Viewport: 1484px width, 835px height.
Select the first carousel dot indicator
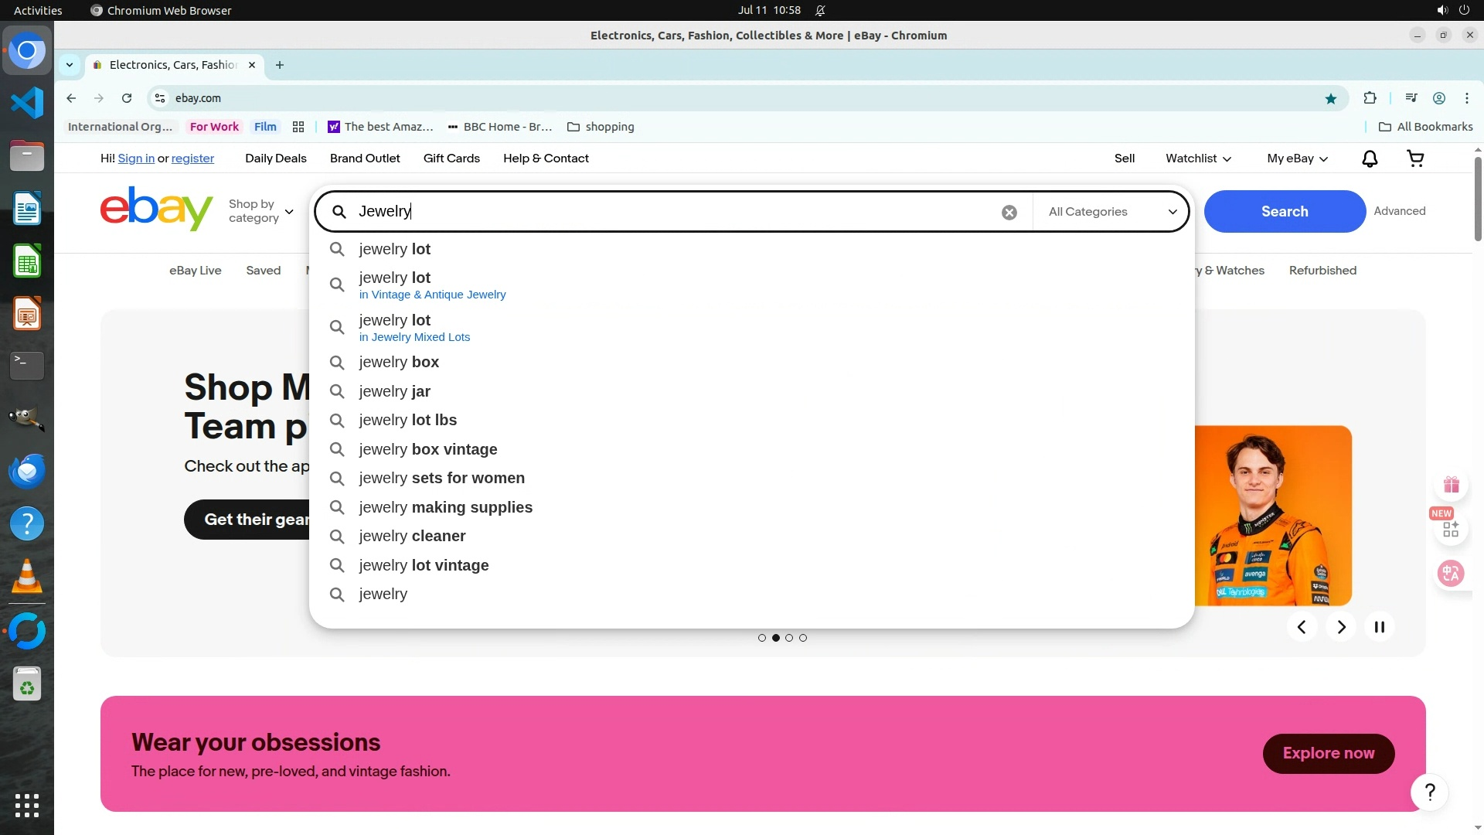pos(762,638)
